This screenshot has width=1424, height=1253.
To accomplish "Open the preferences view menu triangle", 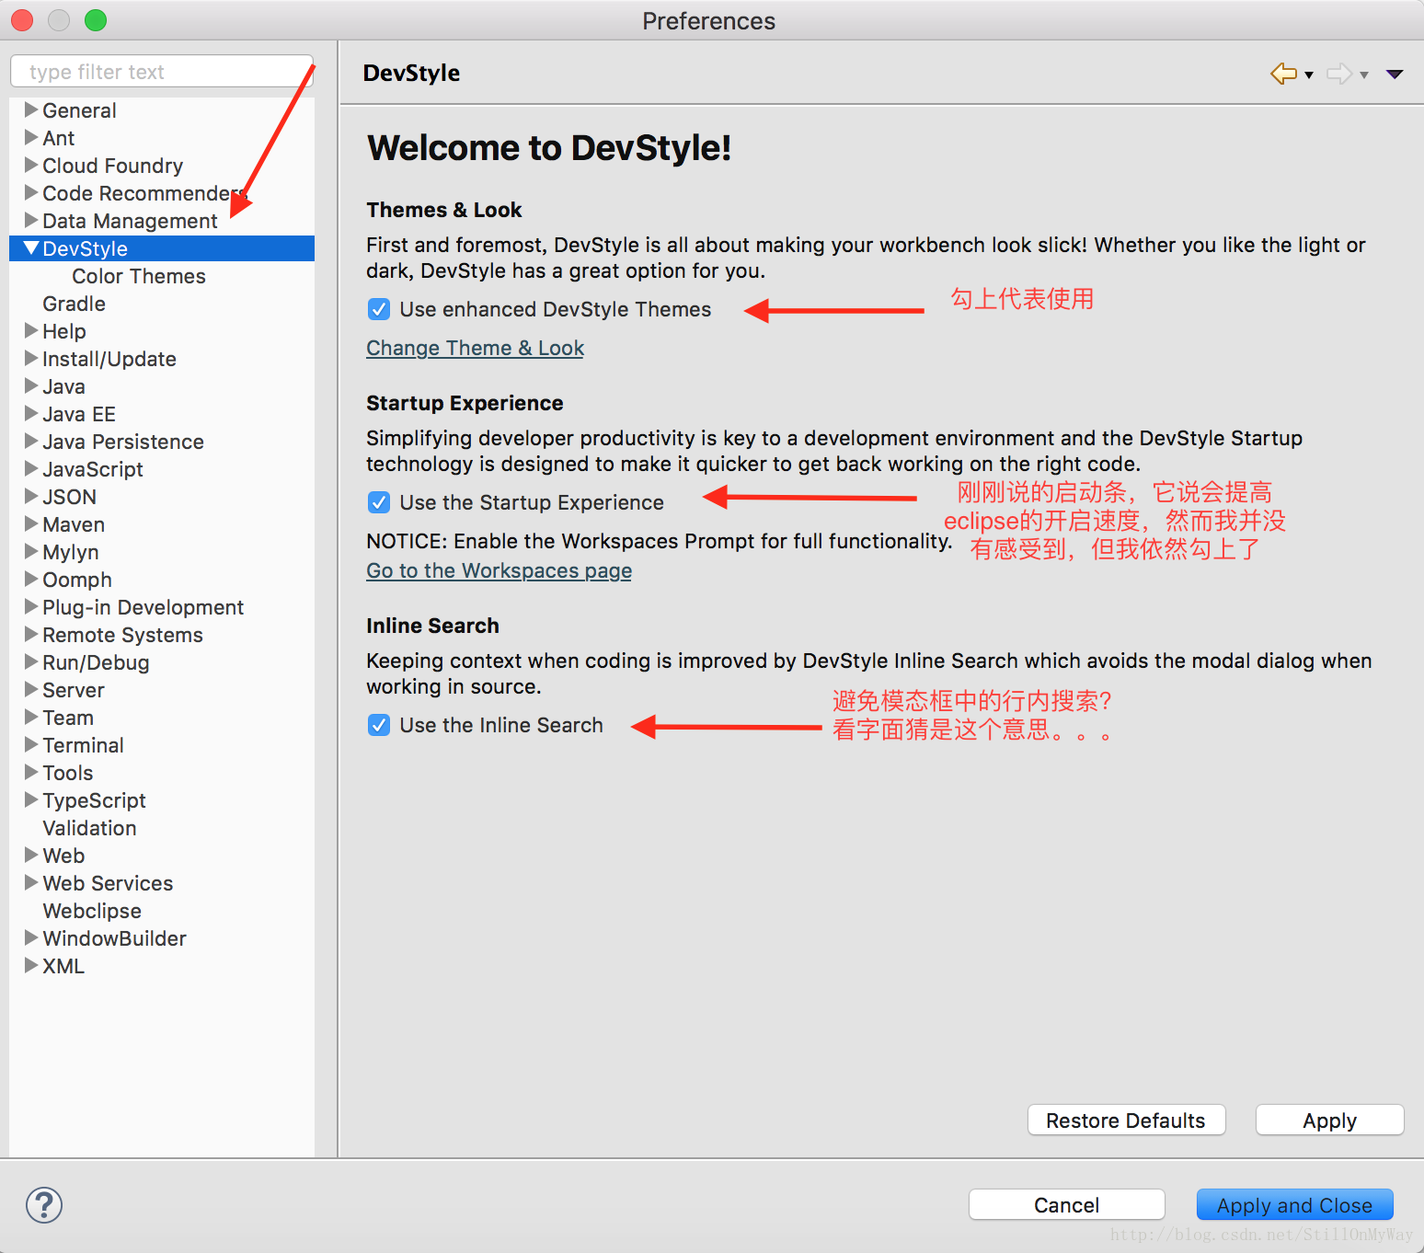I will 1395,75.
